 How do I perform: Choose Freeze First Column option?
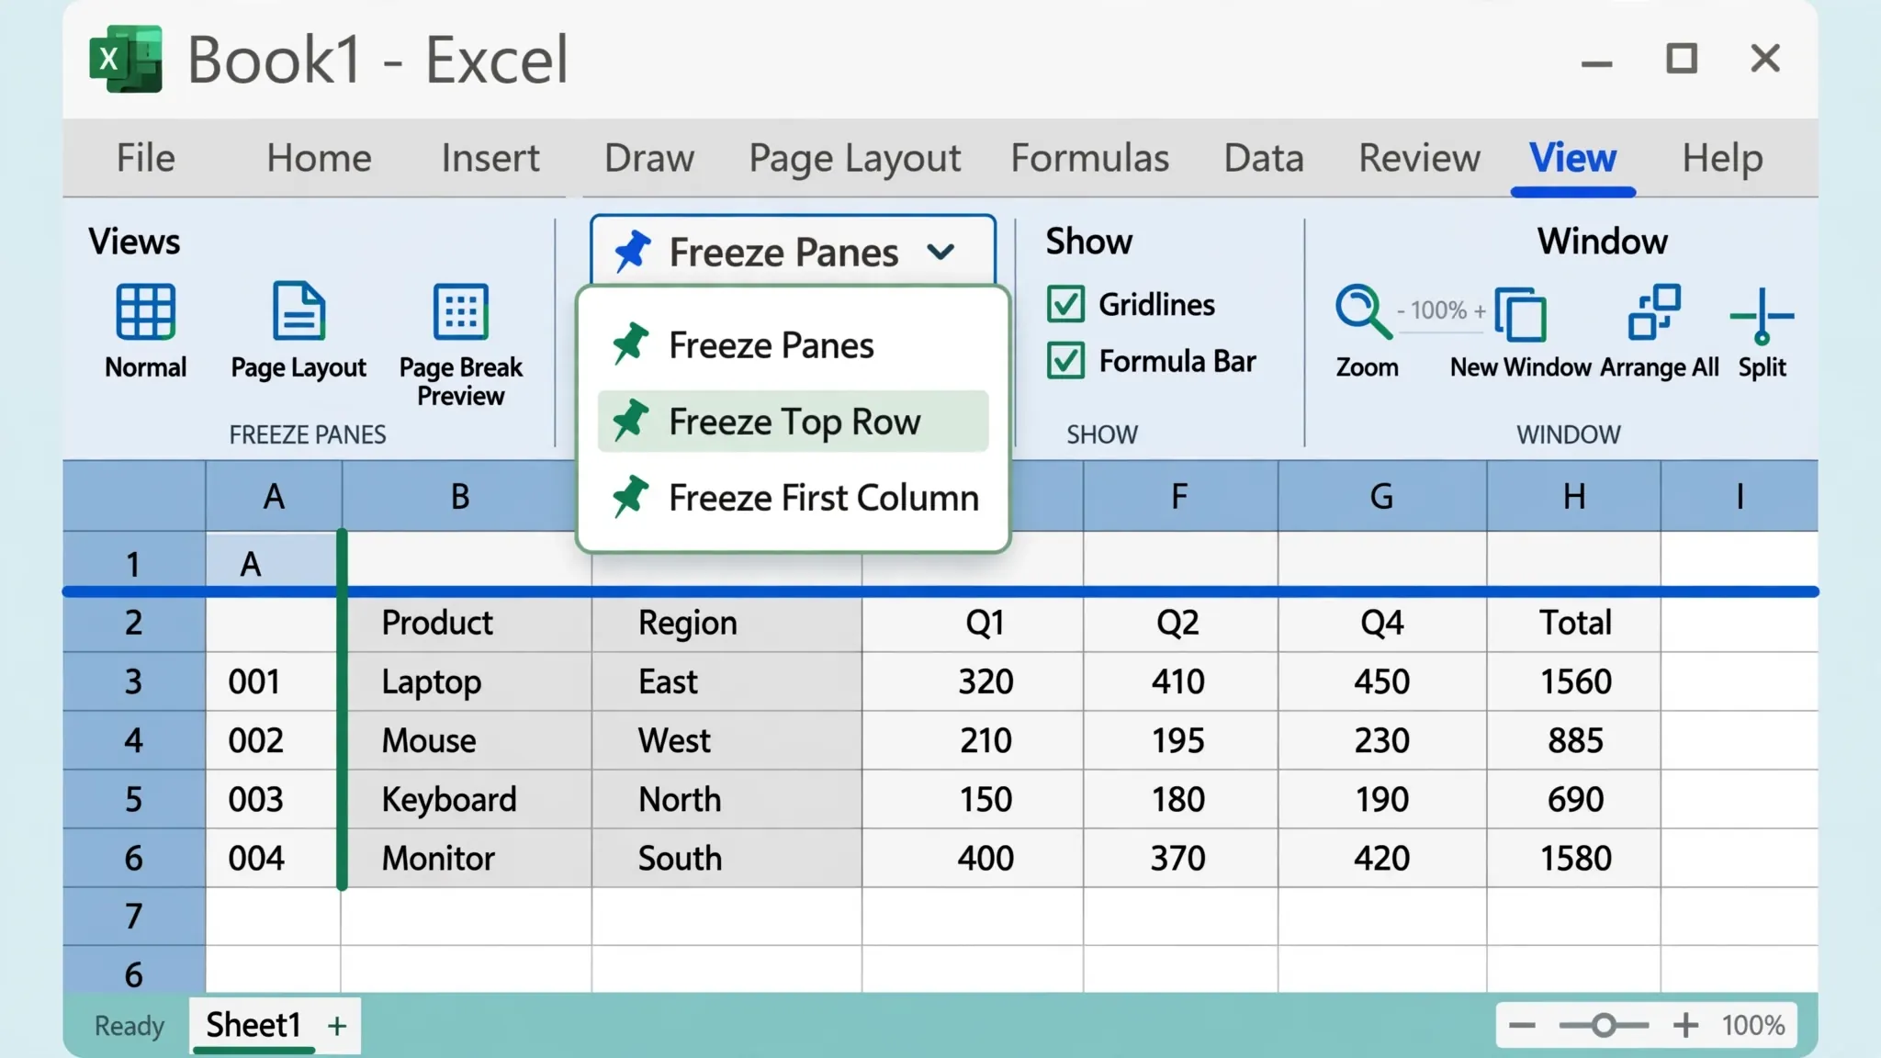[794, 498]
